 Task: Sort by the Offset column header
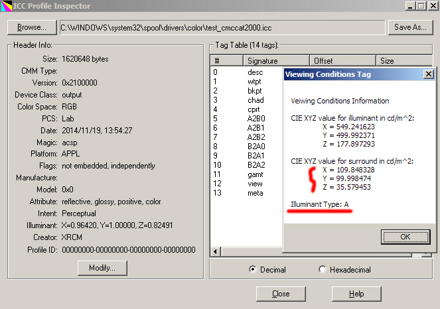pos(342,60)
